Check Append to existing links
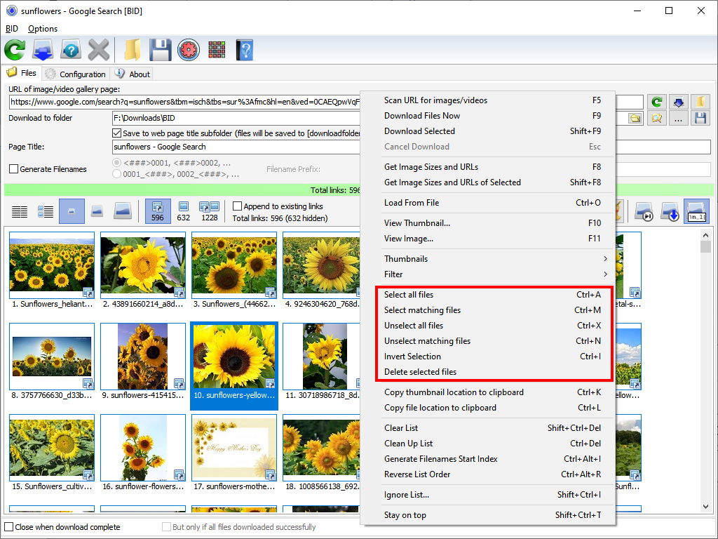Image resolution: width=718 pixels, height=539 pixels. tap(237, 206)
